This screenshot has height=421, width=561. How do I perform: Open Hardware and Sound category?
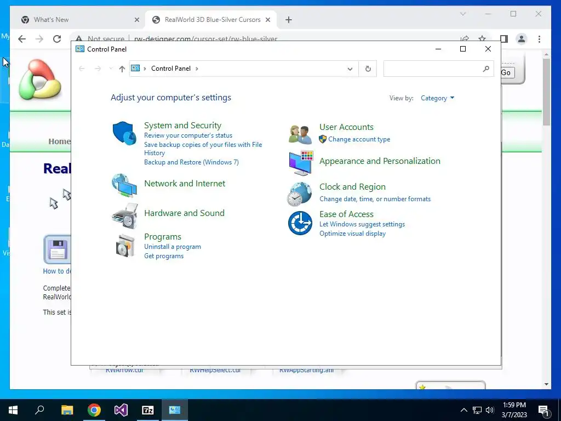pyautogui.click(x=184, y=213)
